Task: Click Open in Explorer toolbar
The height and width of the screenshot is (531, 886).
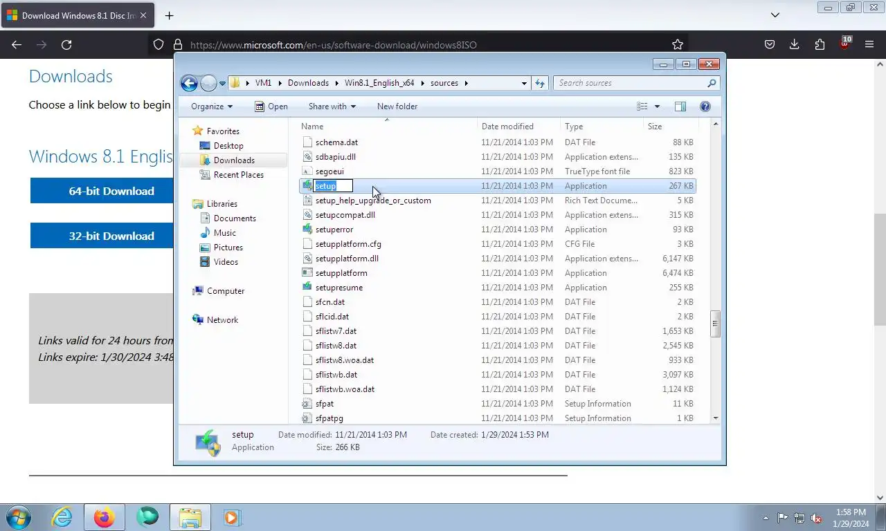Action: tap(271, 106)
